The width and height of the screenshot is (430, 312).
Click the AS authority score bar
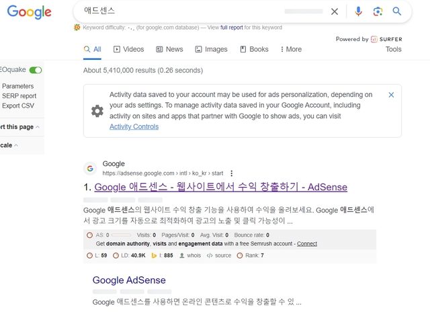point(121,235)
